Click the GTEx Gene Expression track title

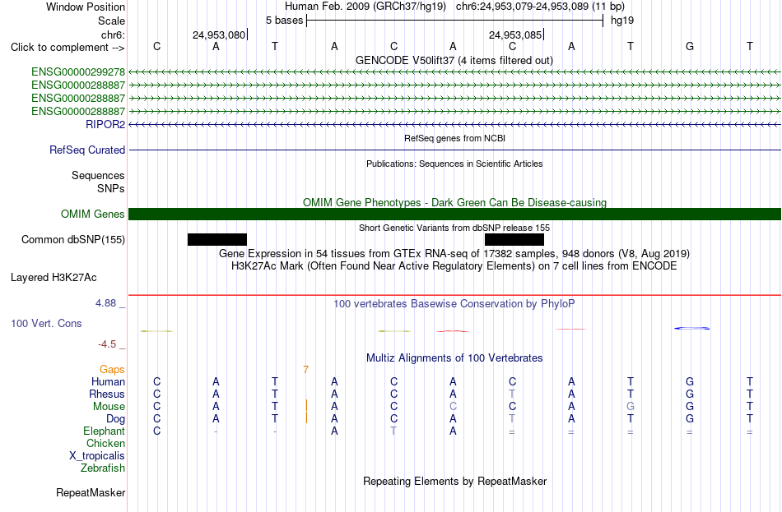(x=454, y=253)
